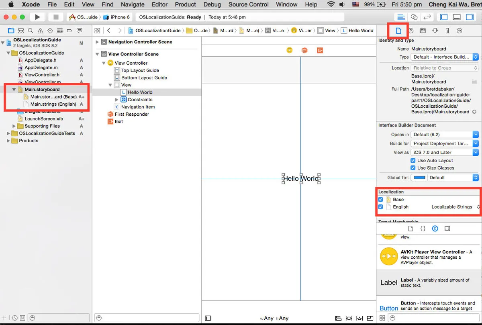Show the Attributes inspector
482x325 pixels.
point(435,31)
